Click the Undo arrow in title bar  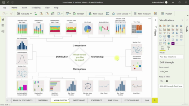(x=8, y=2)
